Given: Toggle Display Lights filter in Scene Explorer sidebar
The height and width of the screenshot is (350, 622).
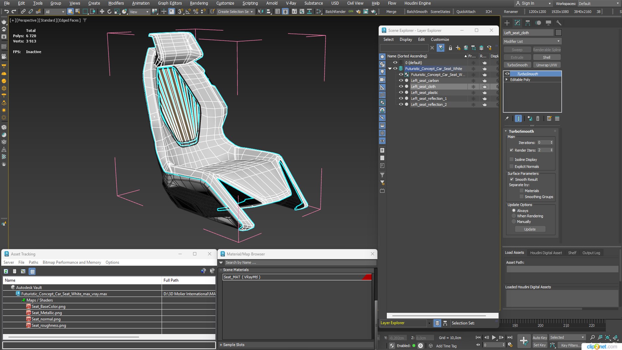Looking at the screenshot, I should [x=382, y=72].
